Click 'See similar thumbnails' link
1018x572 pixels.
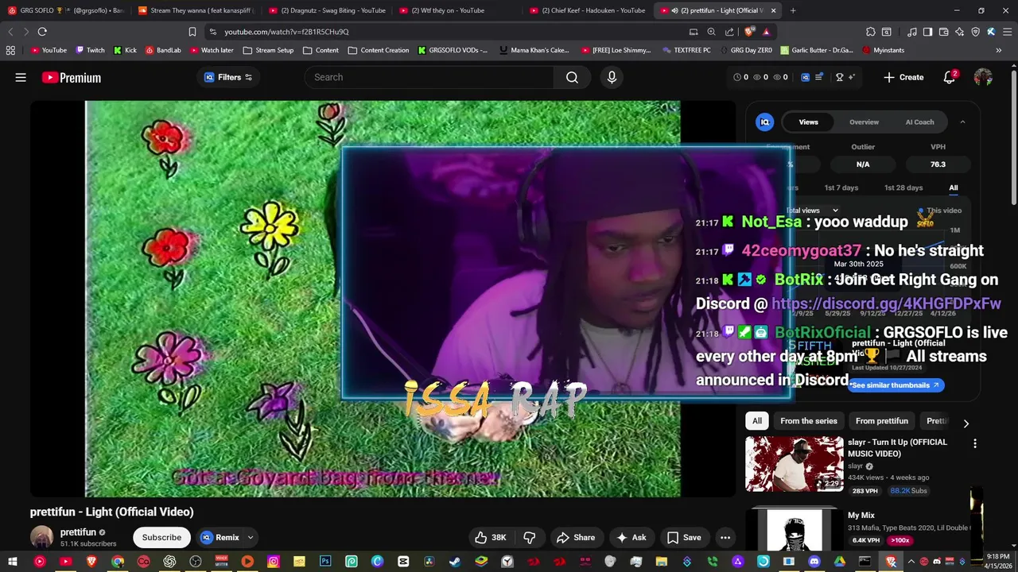tap(896, 385)
